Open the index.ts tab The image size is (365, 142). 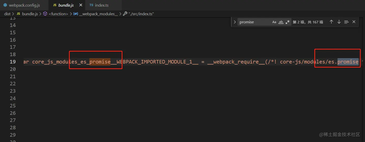tap(102, 5)
